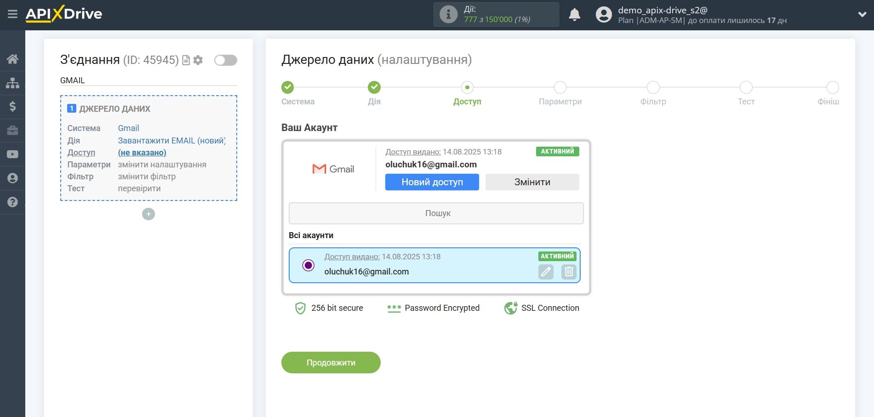Open the YouTube video tutorials icon
This screenshot has height=417, width=874.
coord(12,154)
